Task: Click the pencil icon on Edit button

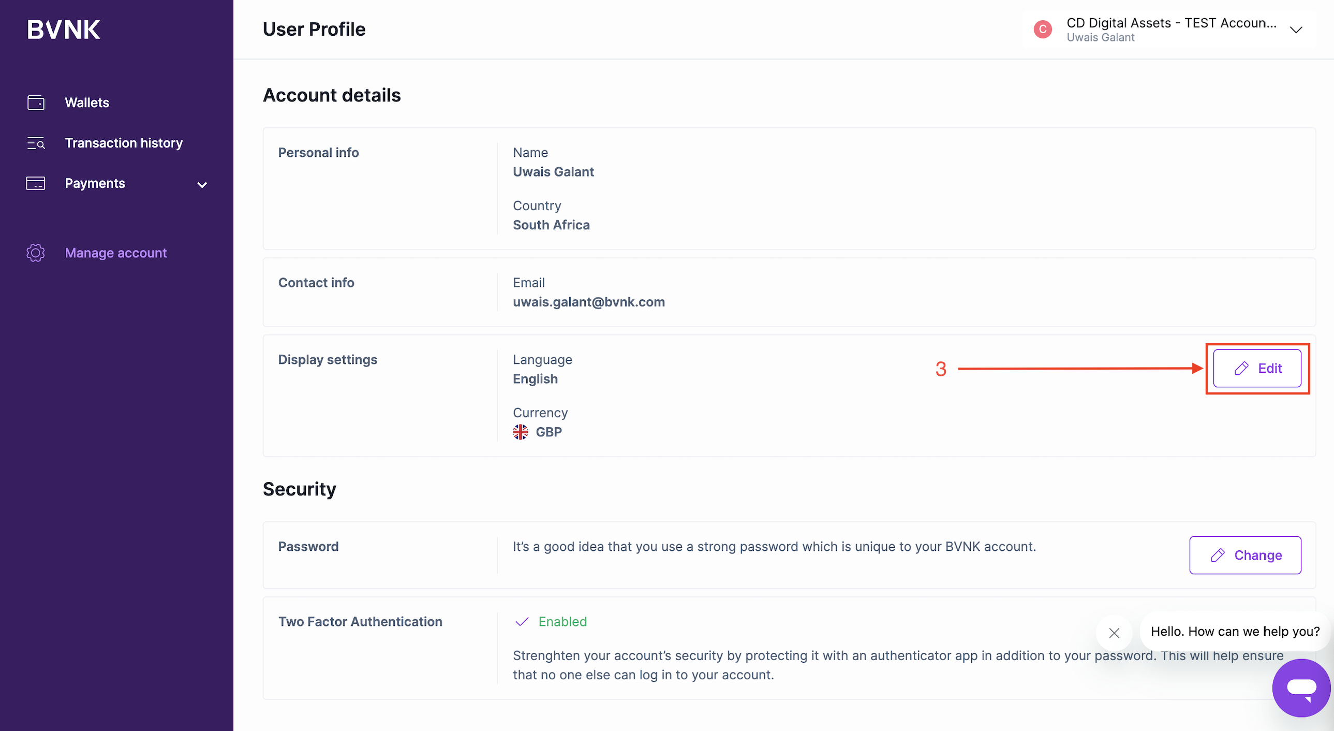Action: coord(1241,369)
